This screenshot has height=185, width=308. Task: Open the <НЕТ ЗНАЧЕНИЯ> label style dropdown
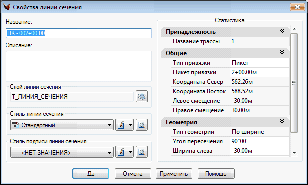click(x=62, y=152)
